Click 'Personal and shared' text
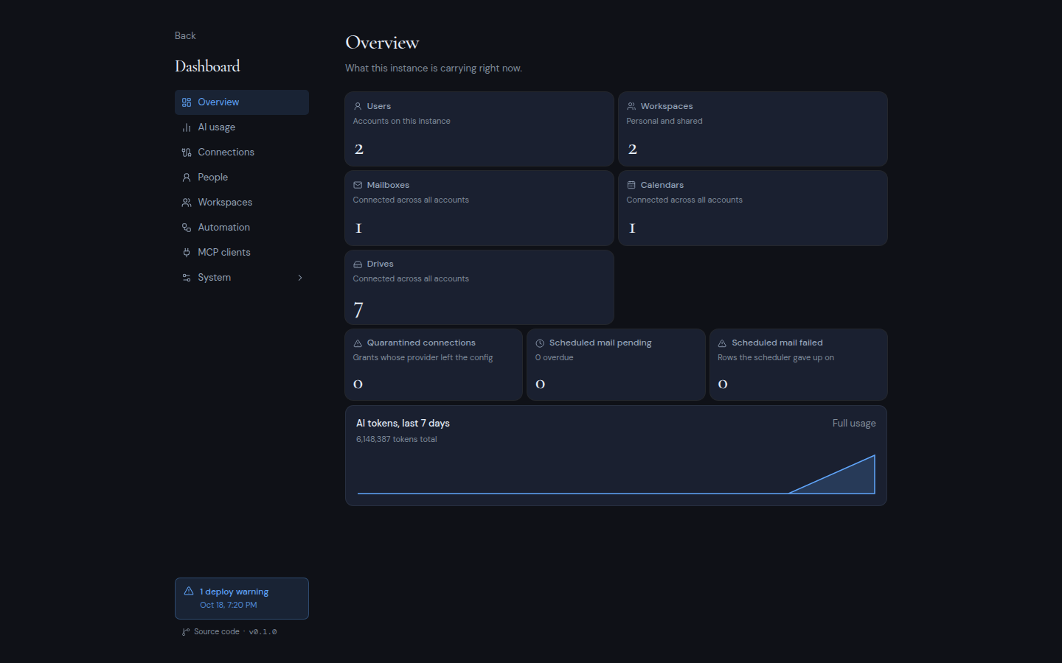This screenshot has height=663, width=1062. tap(664, 121)
